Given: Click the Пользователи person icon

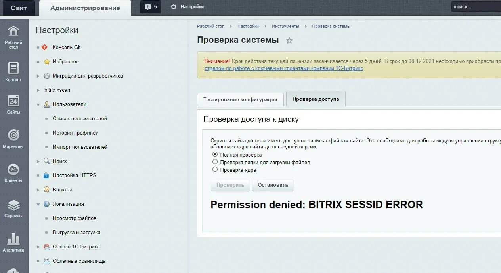Looking at the screenshot, I should [x=46, y=104].
